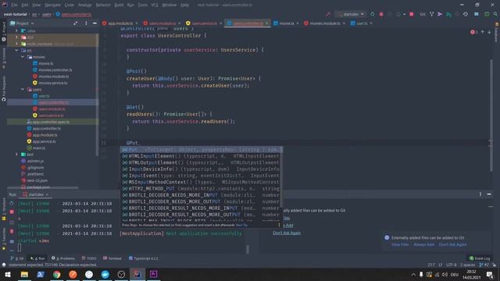This screenshot has height=281, width=500.
Task: Click users breadcrumb in navigation bar
Action: click(47, 14)
